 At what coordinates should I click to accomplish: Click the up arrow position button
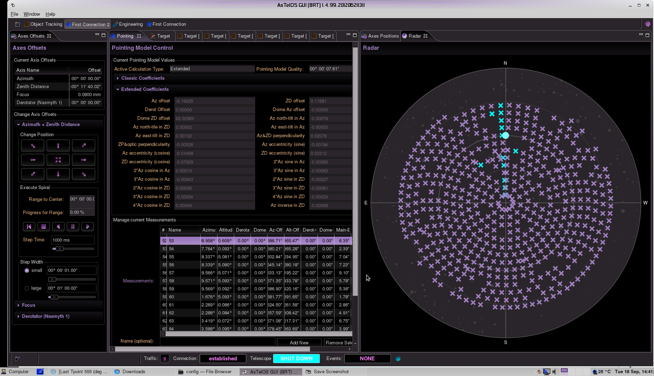coord(58,146)
